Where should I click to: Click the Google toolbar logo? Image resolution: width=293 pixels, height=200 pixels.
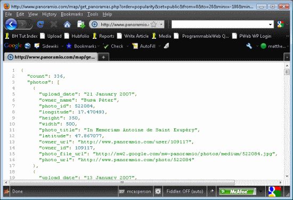click(13, 46)
